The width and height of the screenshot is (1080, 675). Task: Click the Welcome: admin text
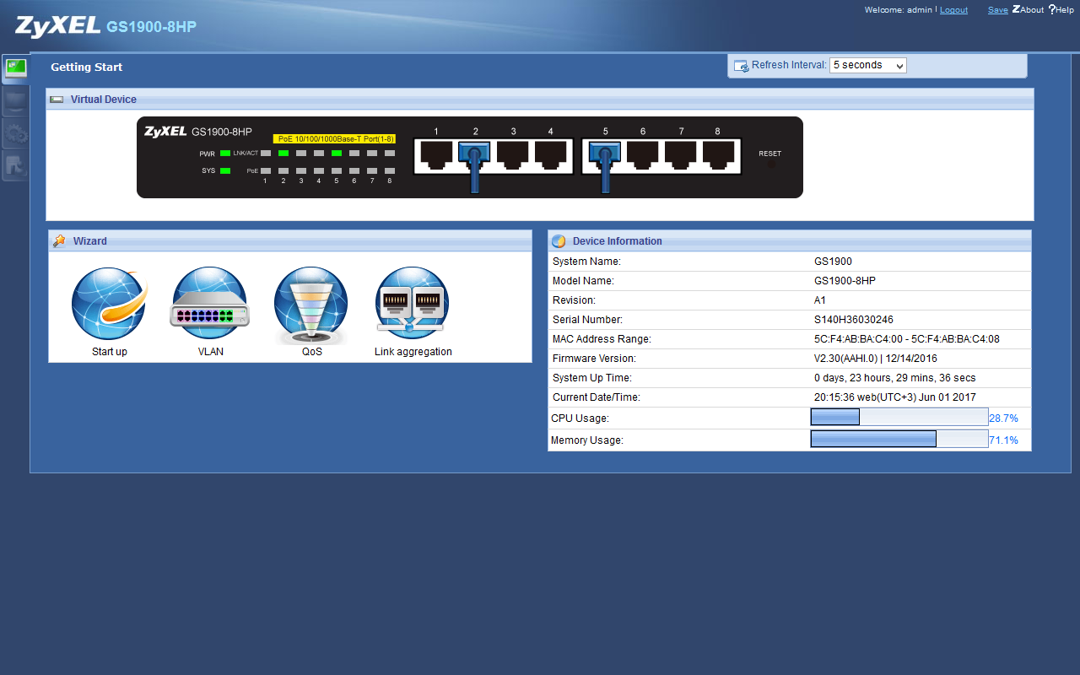coord(899,10)
